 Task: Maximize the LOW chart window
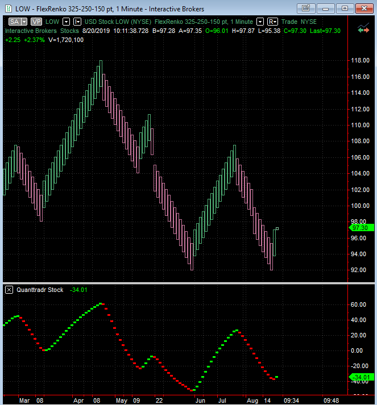pyautogui.click(x=345, y=9)
